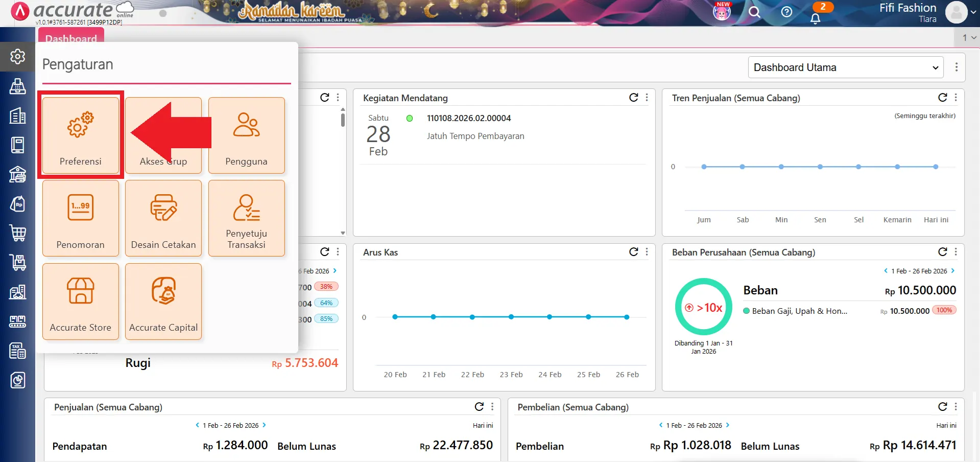Open the Accurate Store tile
Screen dimensions: 980x462
coord(81,302)
